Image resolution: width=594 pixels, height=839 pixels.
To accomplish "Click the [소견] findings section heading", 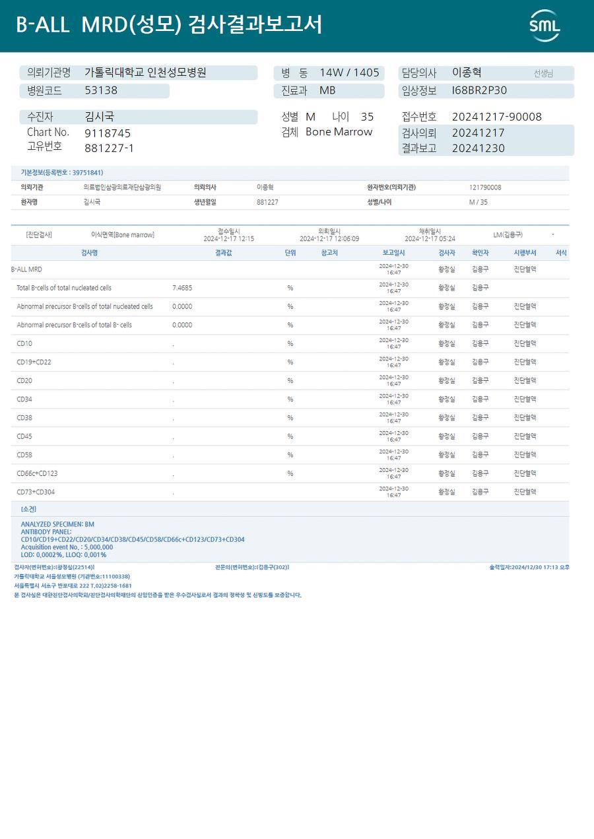I will coord(28,509).
